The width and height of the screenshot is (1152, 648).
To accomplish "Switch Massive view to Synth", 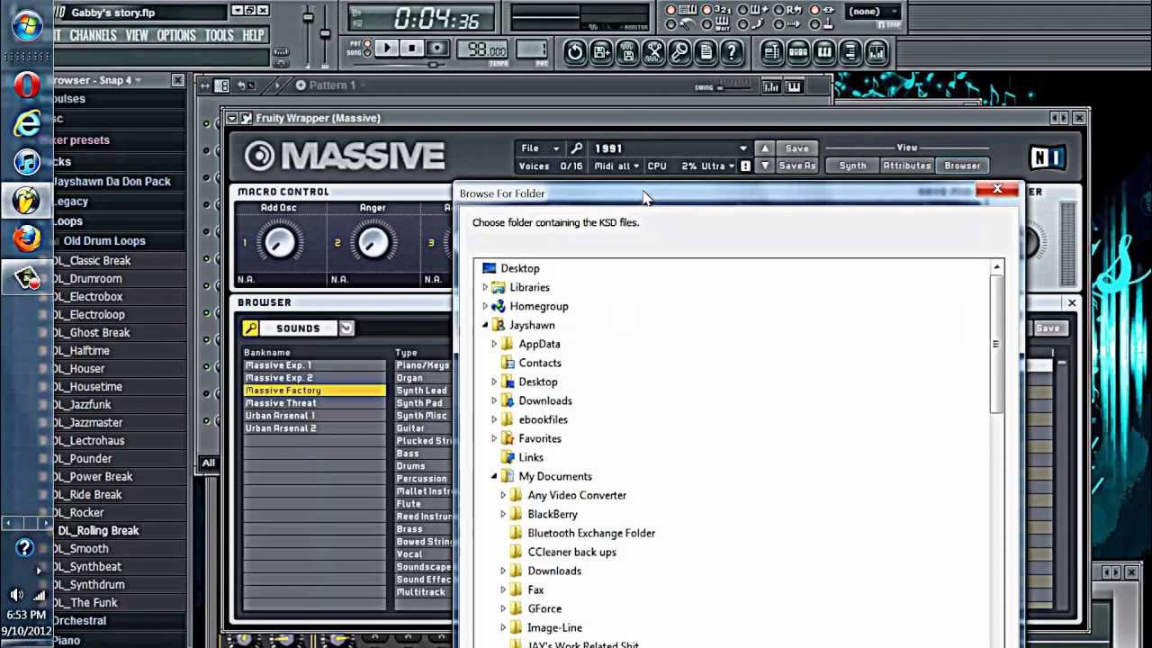I will 852,166.
